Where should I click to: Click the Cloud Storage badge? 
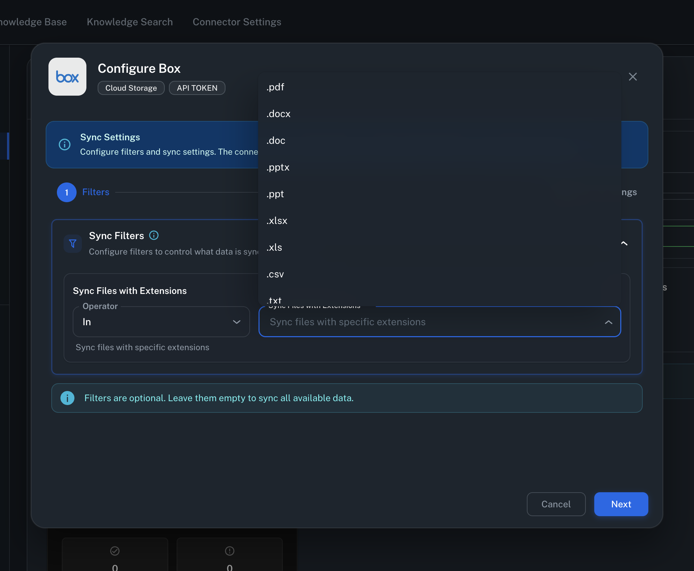click(x=131, y=88)
